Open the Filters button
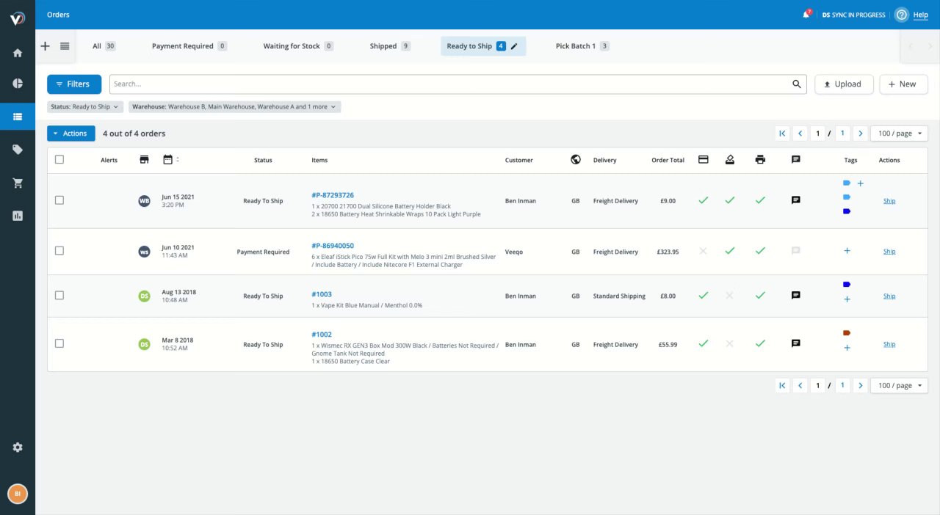 (x=74, y=84)
